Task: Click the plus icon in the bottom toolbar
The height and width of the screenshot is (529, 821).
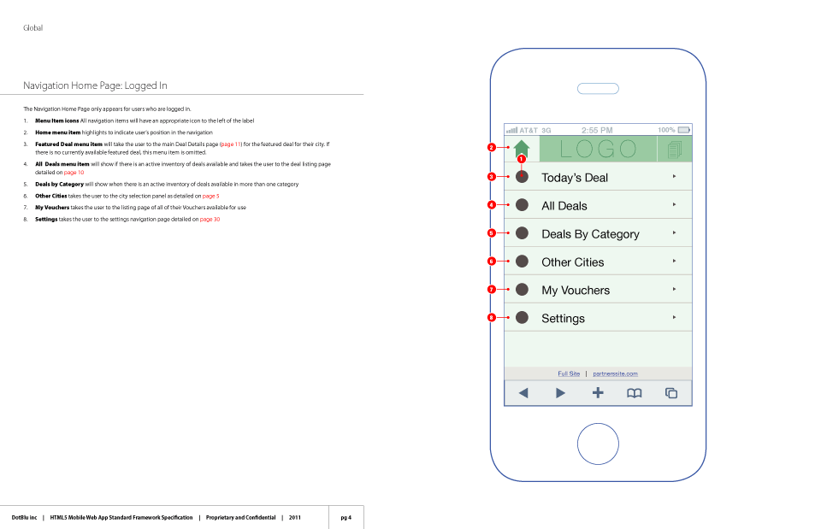Action: [598, 392]
